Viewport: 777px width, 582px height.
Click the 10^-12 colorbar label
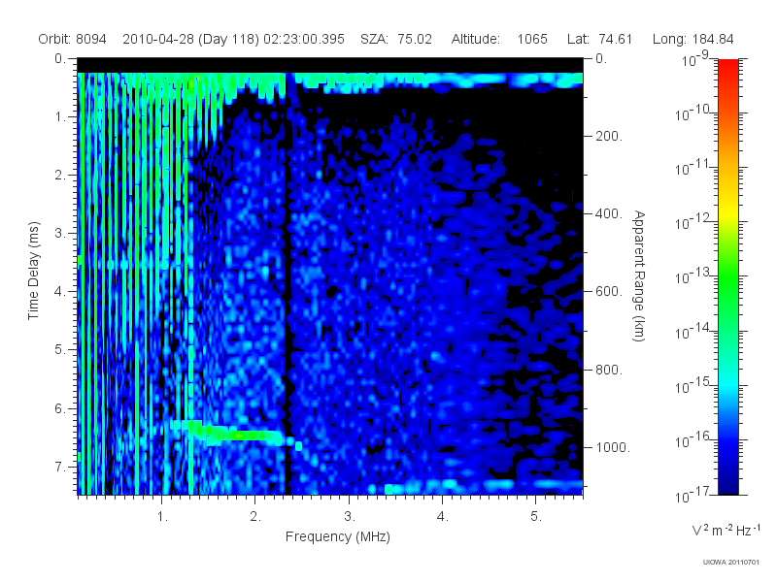[694, 223]
